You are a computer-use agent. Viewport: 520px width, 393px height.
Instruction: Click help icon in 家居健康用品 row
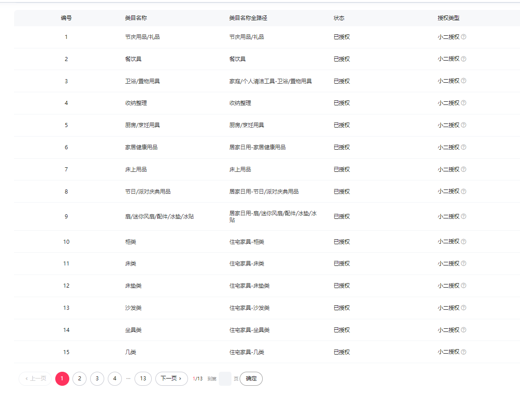coord(463,147)
